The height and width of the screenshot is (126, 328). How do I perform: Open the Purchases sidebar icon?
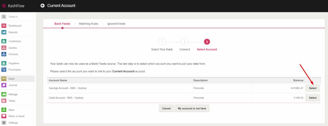[x=4, y=70]
